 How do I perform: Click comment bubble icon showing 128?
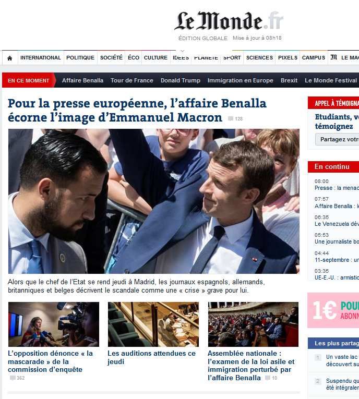231,119
